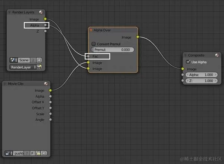Enable the Convert Premul checkbox
This screenshot has width=224, height=164.
point(94,44)
